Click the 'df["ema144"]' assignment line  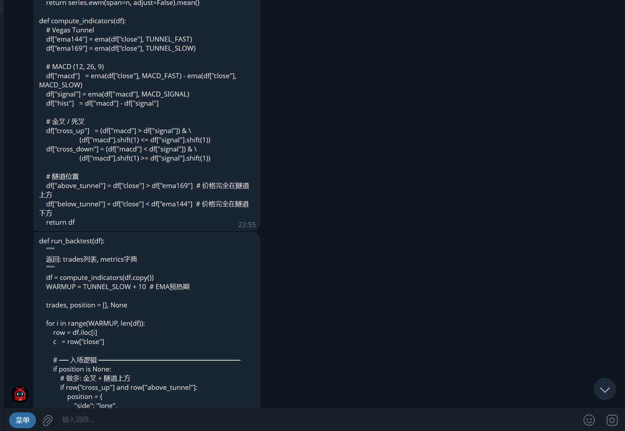[x=119, y=39]
